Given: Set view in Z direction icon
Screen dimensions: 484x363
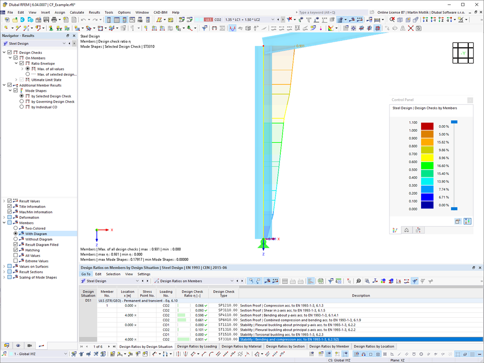Looking at the screenshot, I should tap(441, 20).
